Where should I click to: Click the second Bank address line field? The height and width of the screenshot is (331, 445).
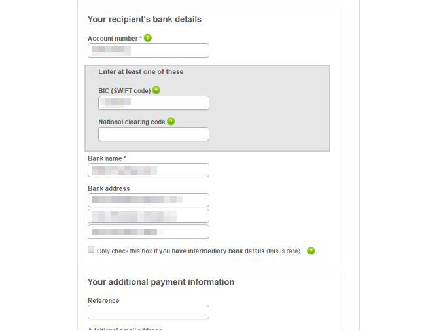click(149, 216)
